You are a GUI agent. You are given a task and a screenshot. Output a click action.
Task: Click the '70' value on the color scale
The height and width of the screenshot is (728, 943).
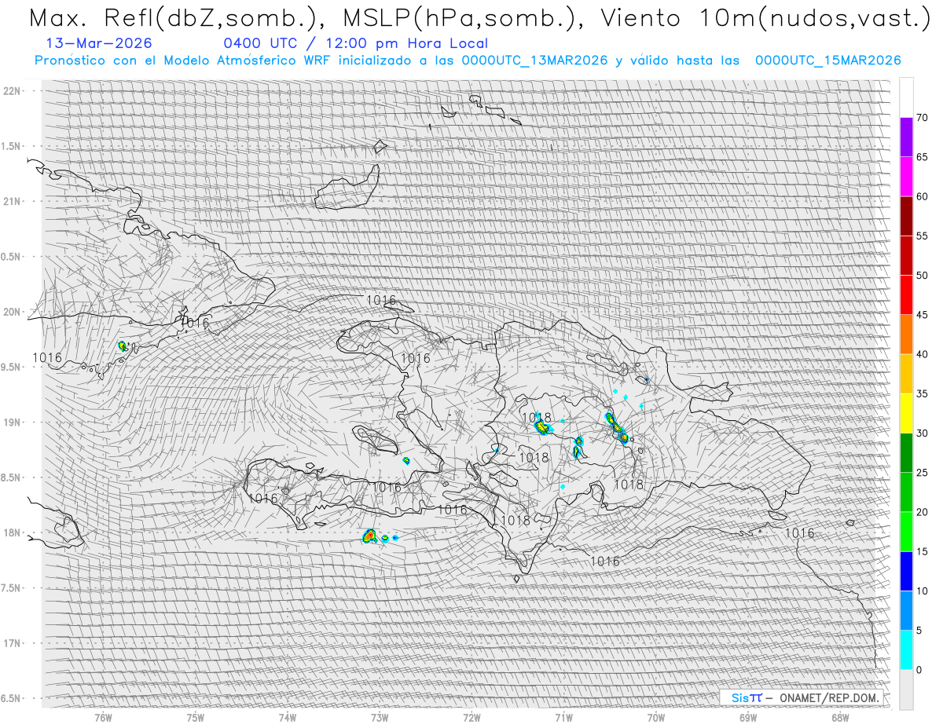(x=922, y=118)
